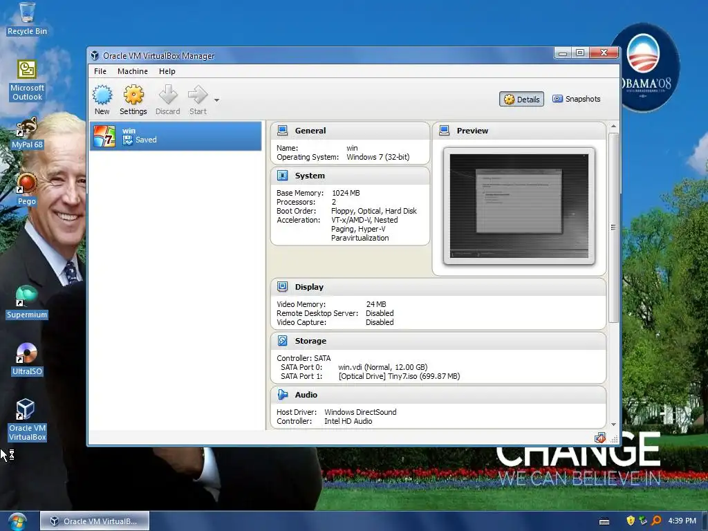Open the System section heading link
This screenshot has height=531, width=708.
[x=310, y=176]
